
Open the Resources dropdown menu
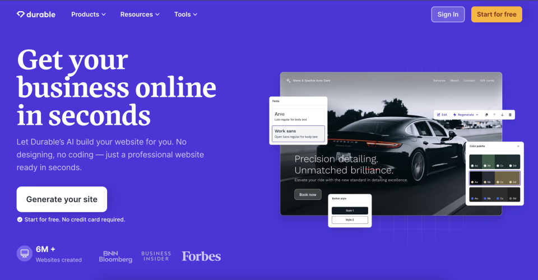[140, 15]
